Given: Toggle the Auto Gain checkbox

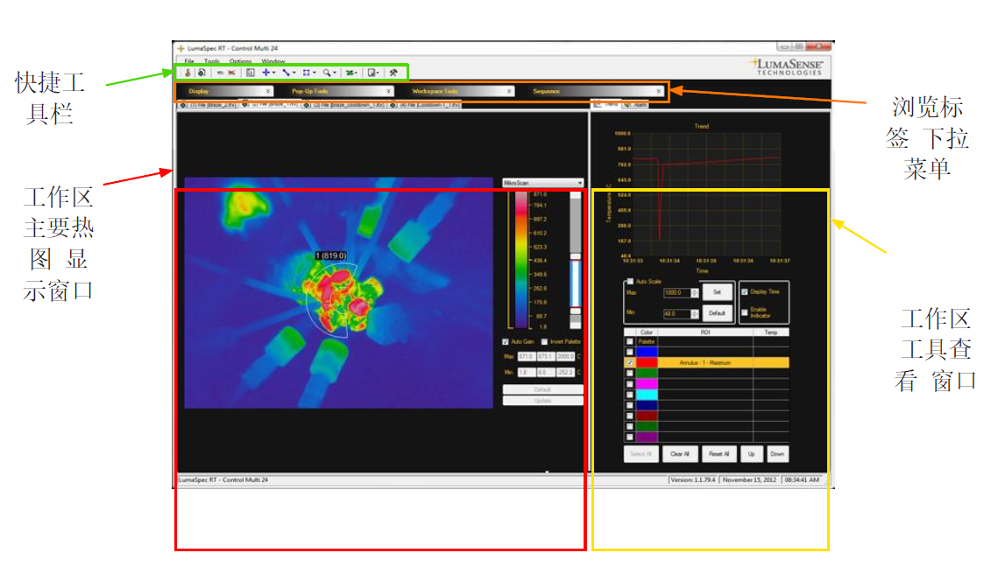Looking at the screenshot, I should [506, 342].
